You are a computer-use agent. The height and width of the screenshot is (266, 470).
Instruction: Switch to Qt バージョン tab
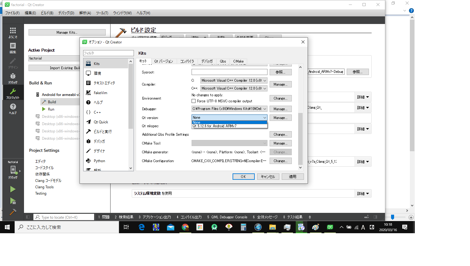click(164, 61)
